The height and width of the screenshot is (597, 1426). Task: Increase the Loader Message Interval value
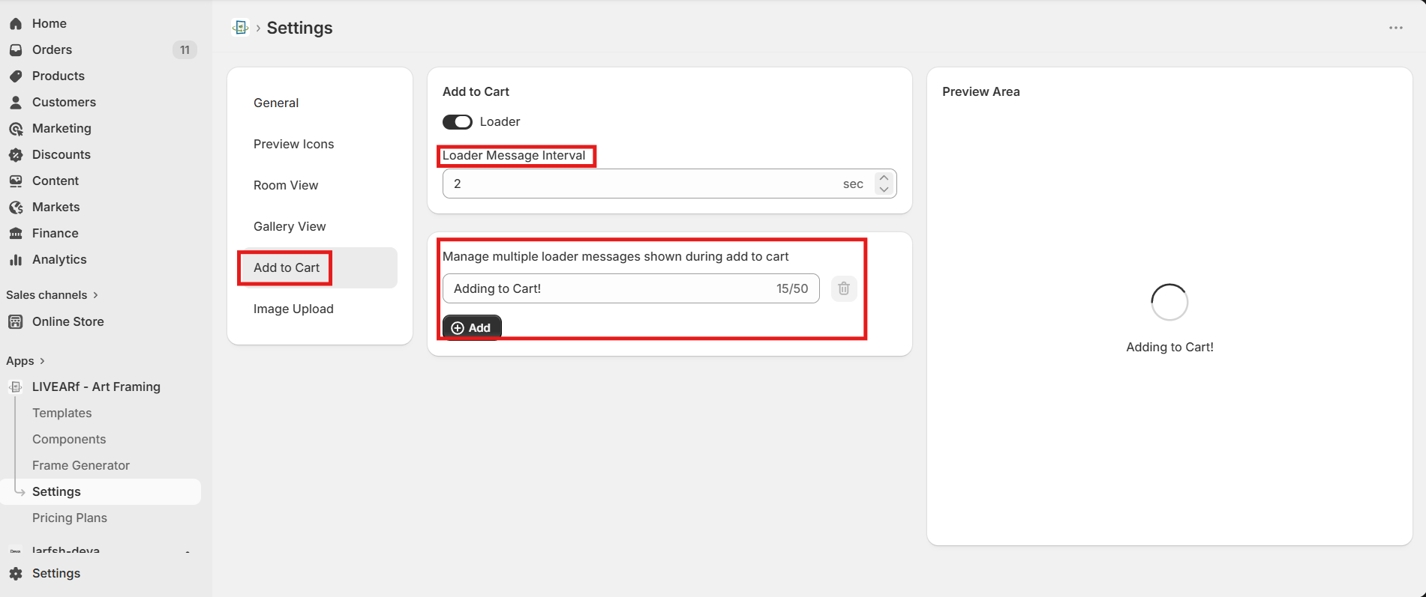tap(884, 178)
